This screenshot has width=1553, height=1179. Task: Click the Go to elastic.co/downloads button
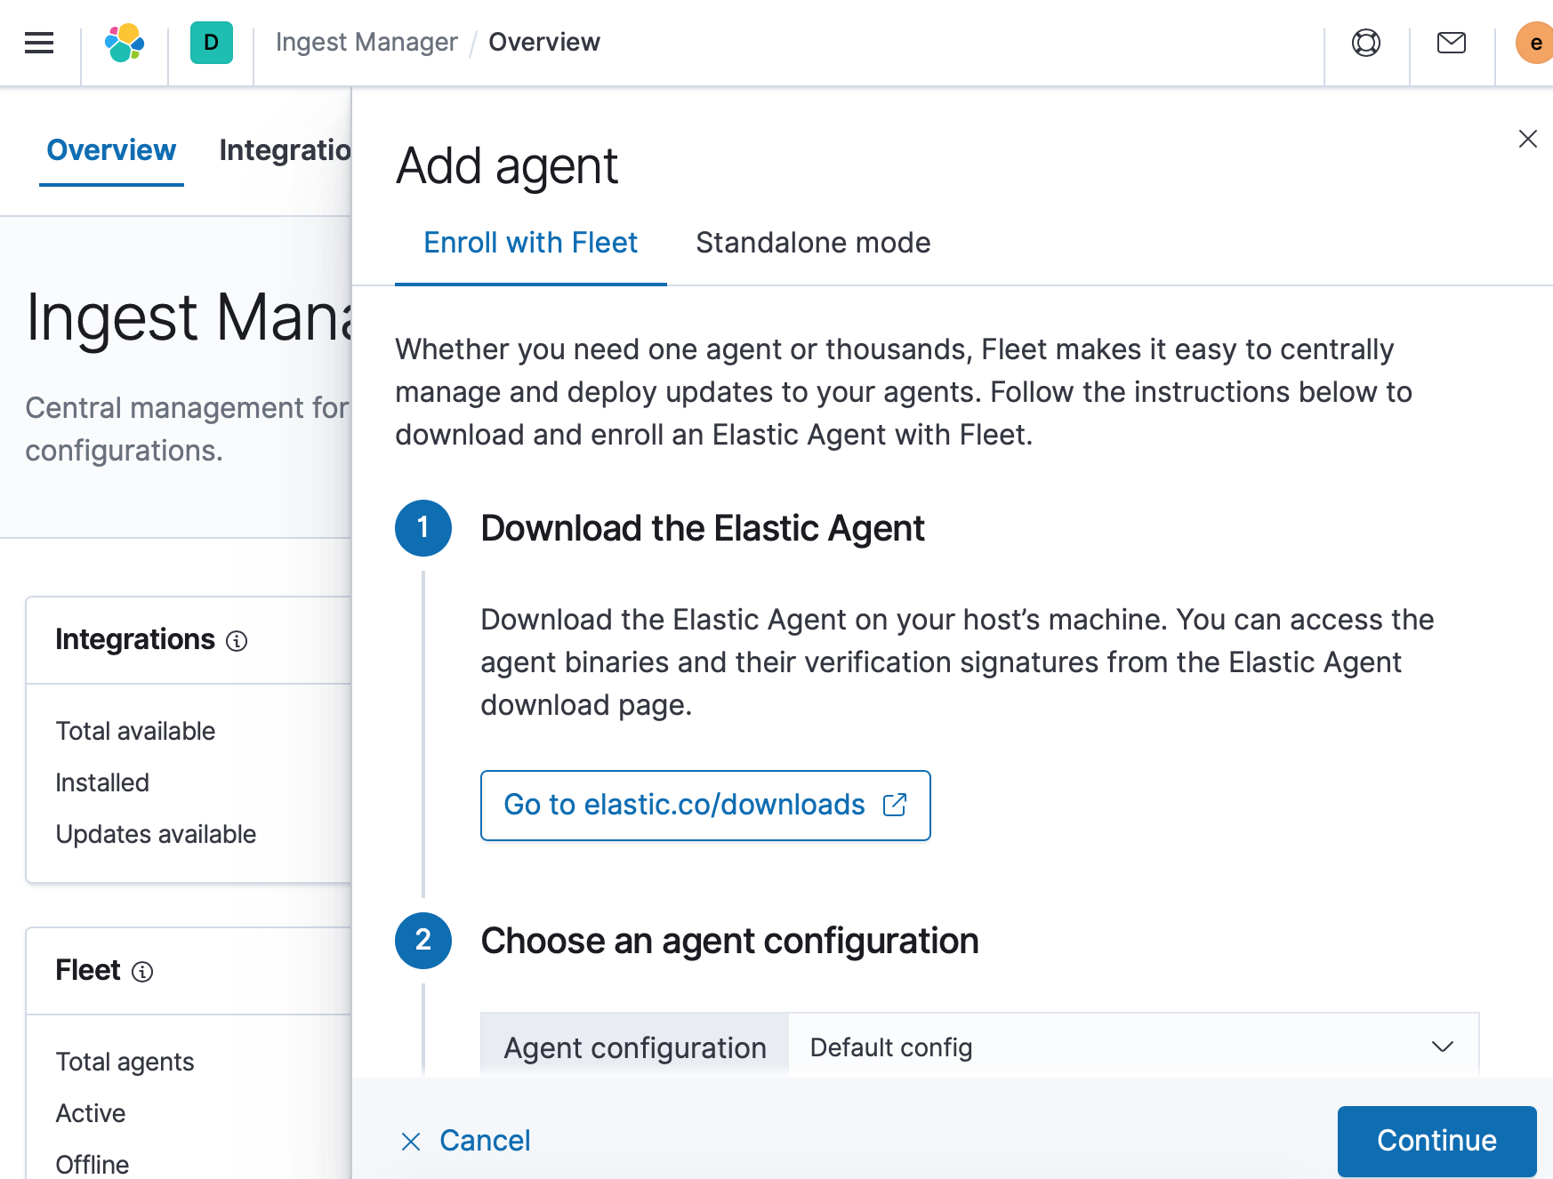point(704,804)
